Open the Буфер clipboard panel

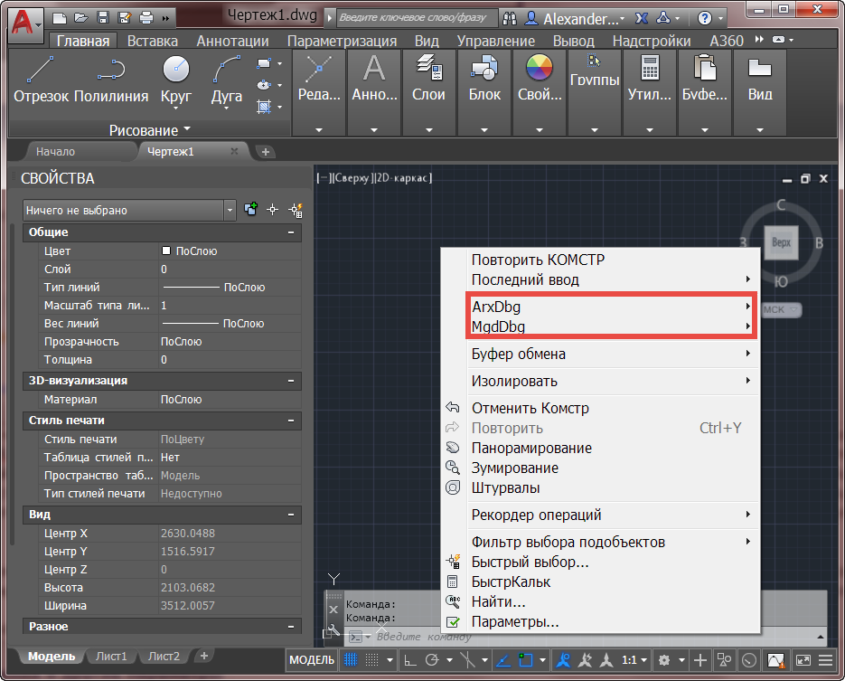click(704, 91)
